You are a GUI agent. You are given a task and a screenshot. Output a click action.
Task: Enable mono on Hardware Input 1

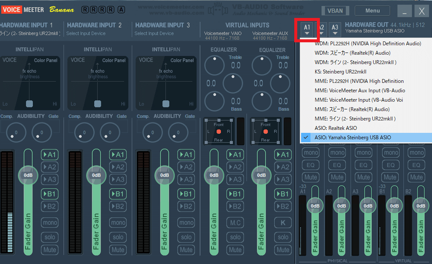pos(49,223)
